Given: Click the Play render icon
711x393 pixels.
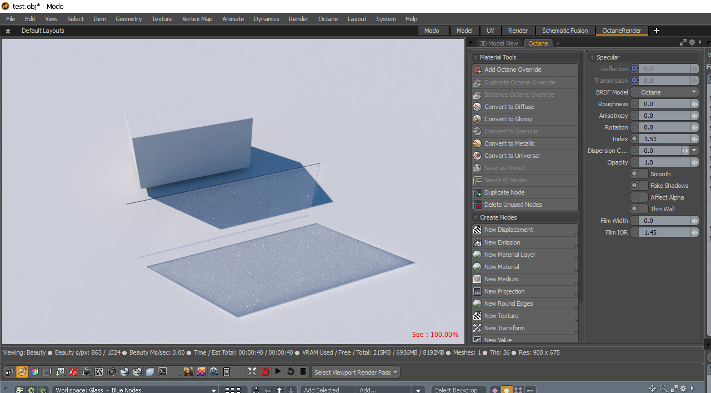Looking at the screenshot, I should (x=278, y=371).
